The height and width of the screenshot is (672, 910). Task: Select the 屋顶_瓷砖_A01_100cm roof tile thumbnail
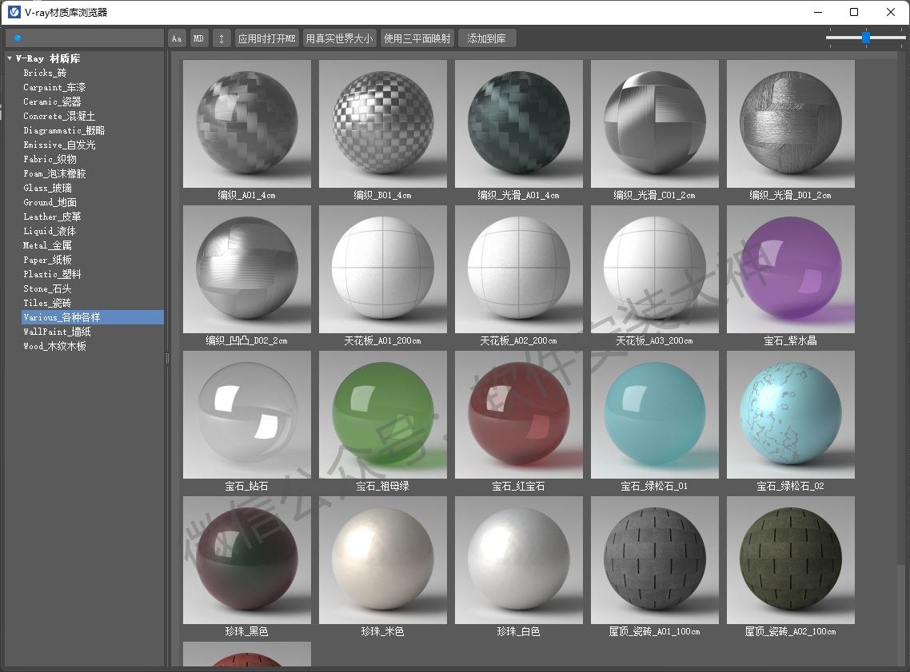click(655, 560)
